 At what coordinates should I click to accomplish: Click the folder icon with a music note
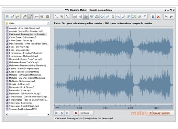tap(13, 17)
